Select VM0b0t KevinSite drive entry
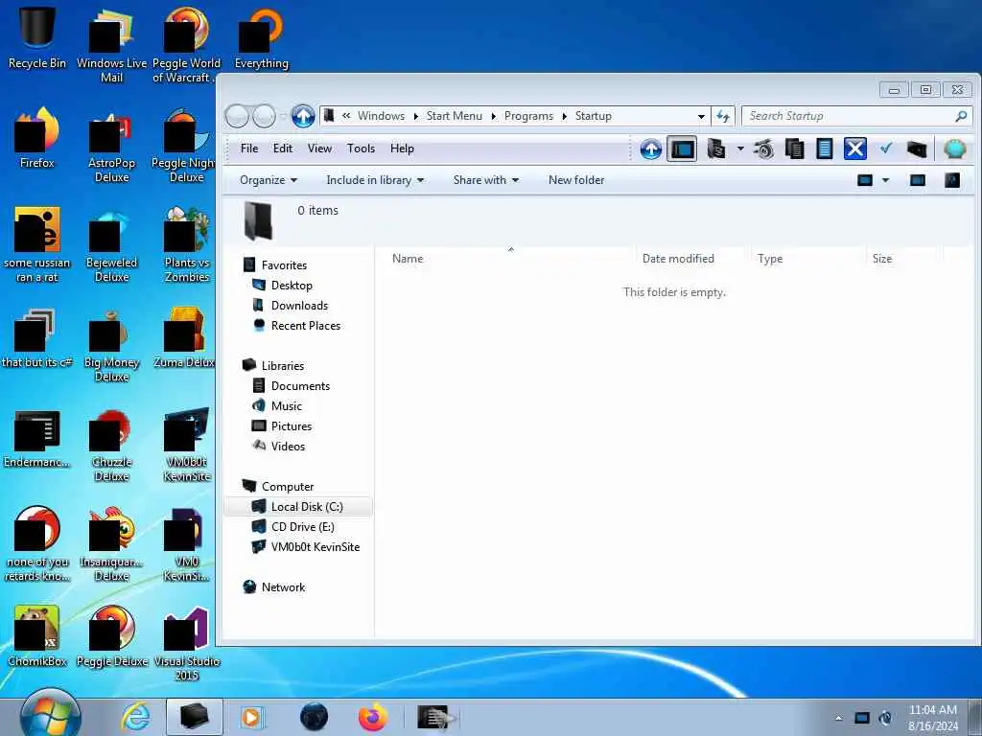Image resolution: width=982 pixels, height=736 pixels. (x=315, y=547)
